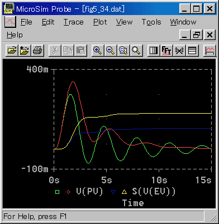Click the Zoom Area magnifier icon
Screen dimensions: 219x224
123,50
